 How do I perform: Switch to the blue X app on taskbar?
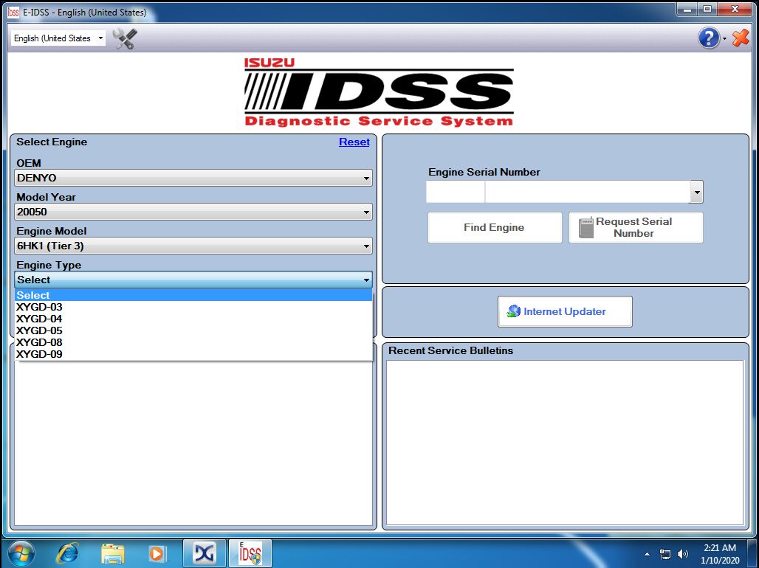[205, 553]
